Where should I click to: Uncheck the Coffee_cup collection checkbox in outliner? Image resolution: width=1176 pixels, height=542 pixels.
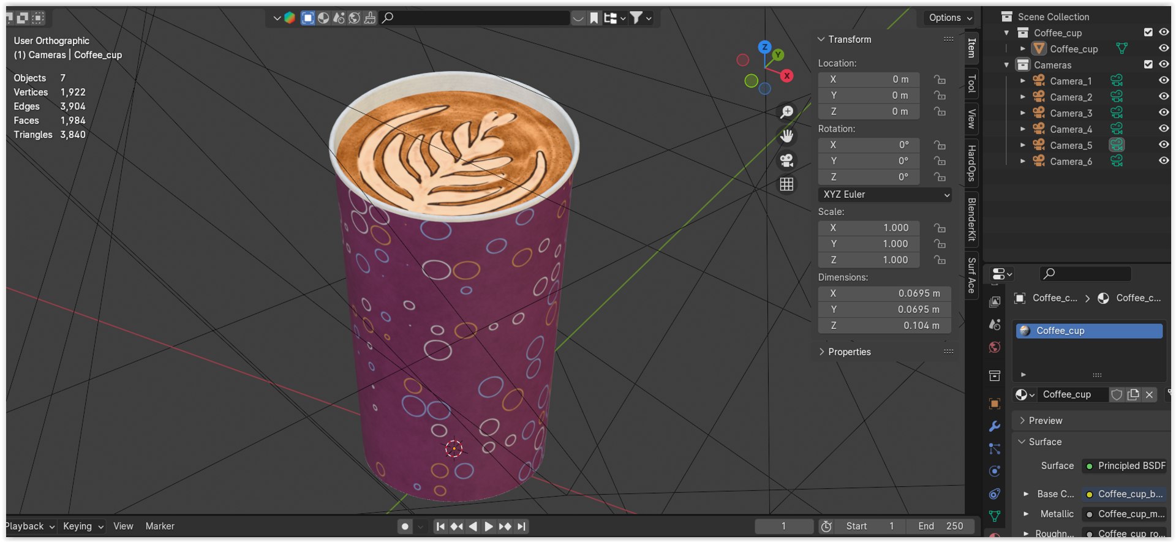[1148, 32]
